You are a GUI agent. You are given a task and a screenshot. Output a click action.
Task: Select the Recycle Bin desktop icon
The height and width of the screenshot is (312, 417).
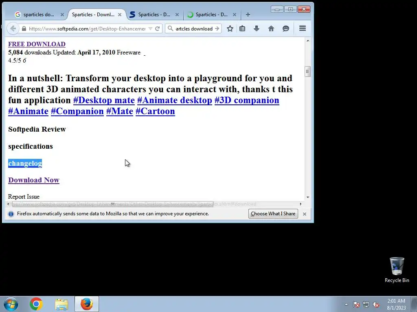397,270
